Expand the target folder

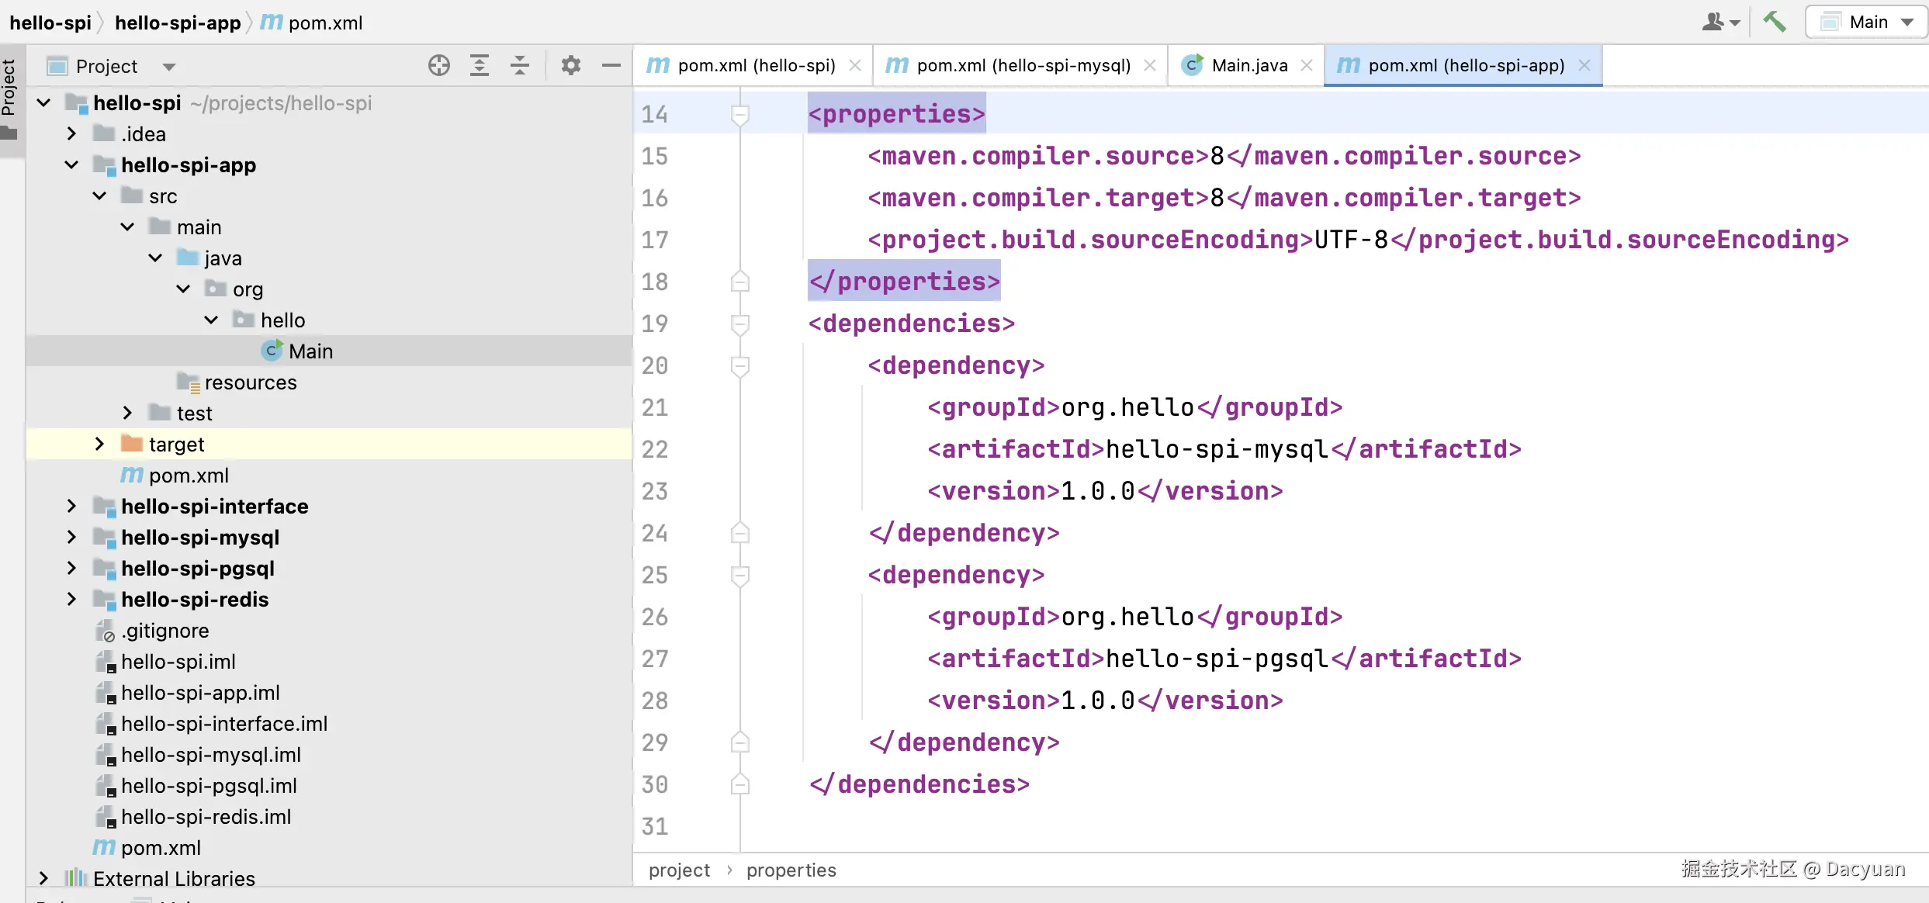click(99, 445)
